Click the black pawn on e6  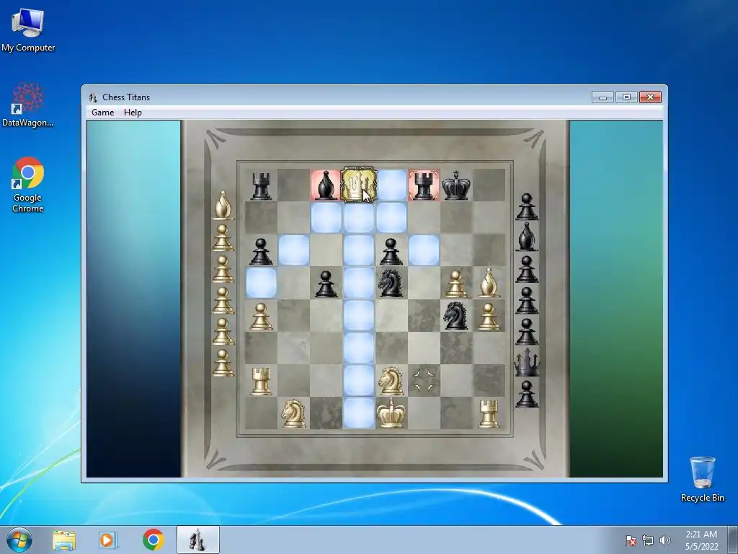coord(391,250)
